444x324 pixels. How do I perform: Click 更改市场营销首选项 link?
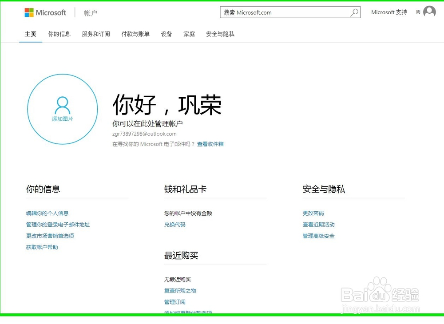coord(50,236)
